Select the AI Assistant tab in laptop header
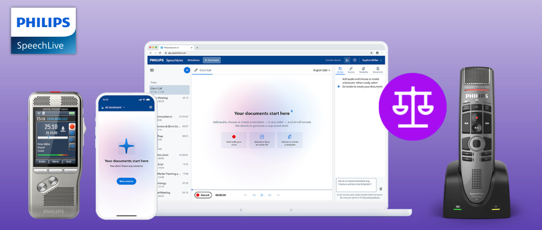 point(211,60)
